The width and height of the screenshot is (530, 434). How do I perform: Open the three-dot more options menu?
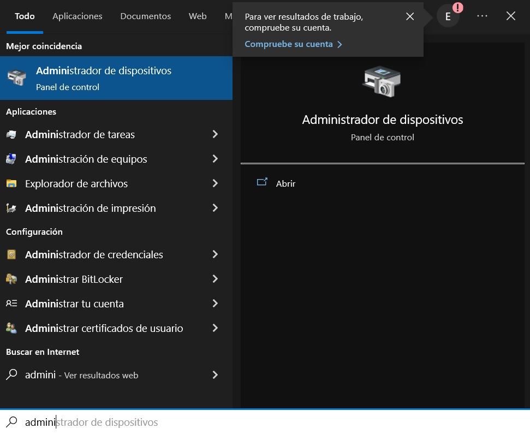tap(482, 16)
